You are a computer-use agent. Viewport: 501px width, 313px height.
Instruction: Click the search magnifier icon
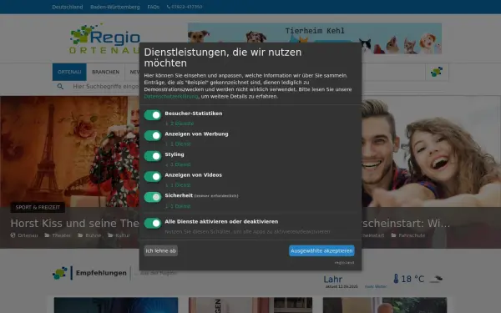click(x=60, y=86)
